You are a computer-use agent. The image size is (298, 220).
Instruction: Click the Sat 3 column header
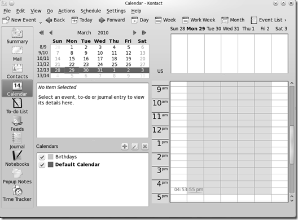pos(281,29)
